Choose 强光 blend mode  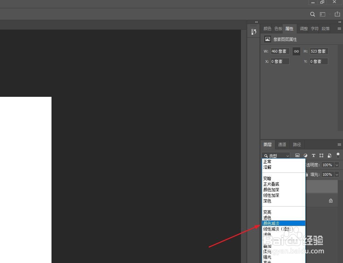[284, 257]
